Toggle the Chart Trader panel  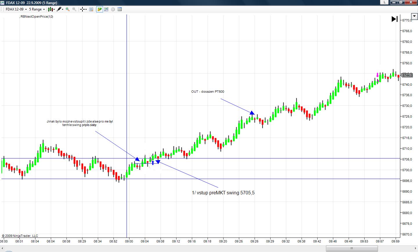100,9
